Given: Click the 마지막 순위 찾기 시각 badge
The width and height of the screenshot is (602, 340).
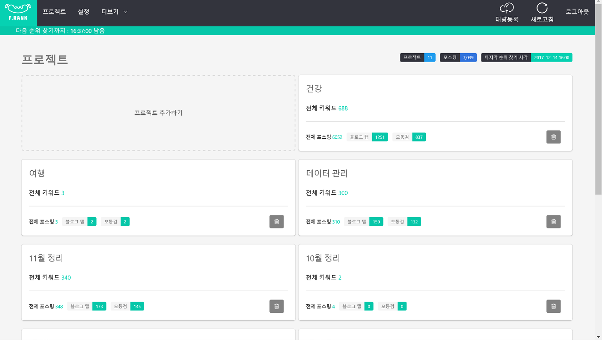Looking at the screenshot, I should (527, 57).
